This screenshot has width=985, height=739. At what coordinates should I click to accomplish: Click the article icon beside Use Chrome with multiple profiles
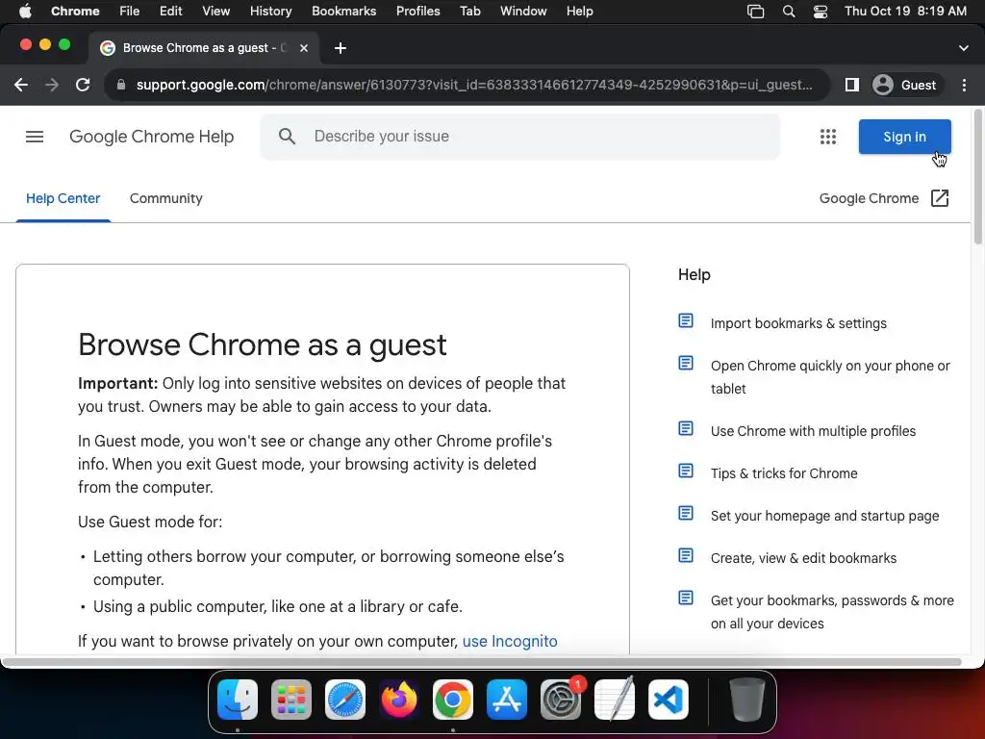pyautogui.click(x=686, y=428)
